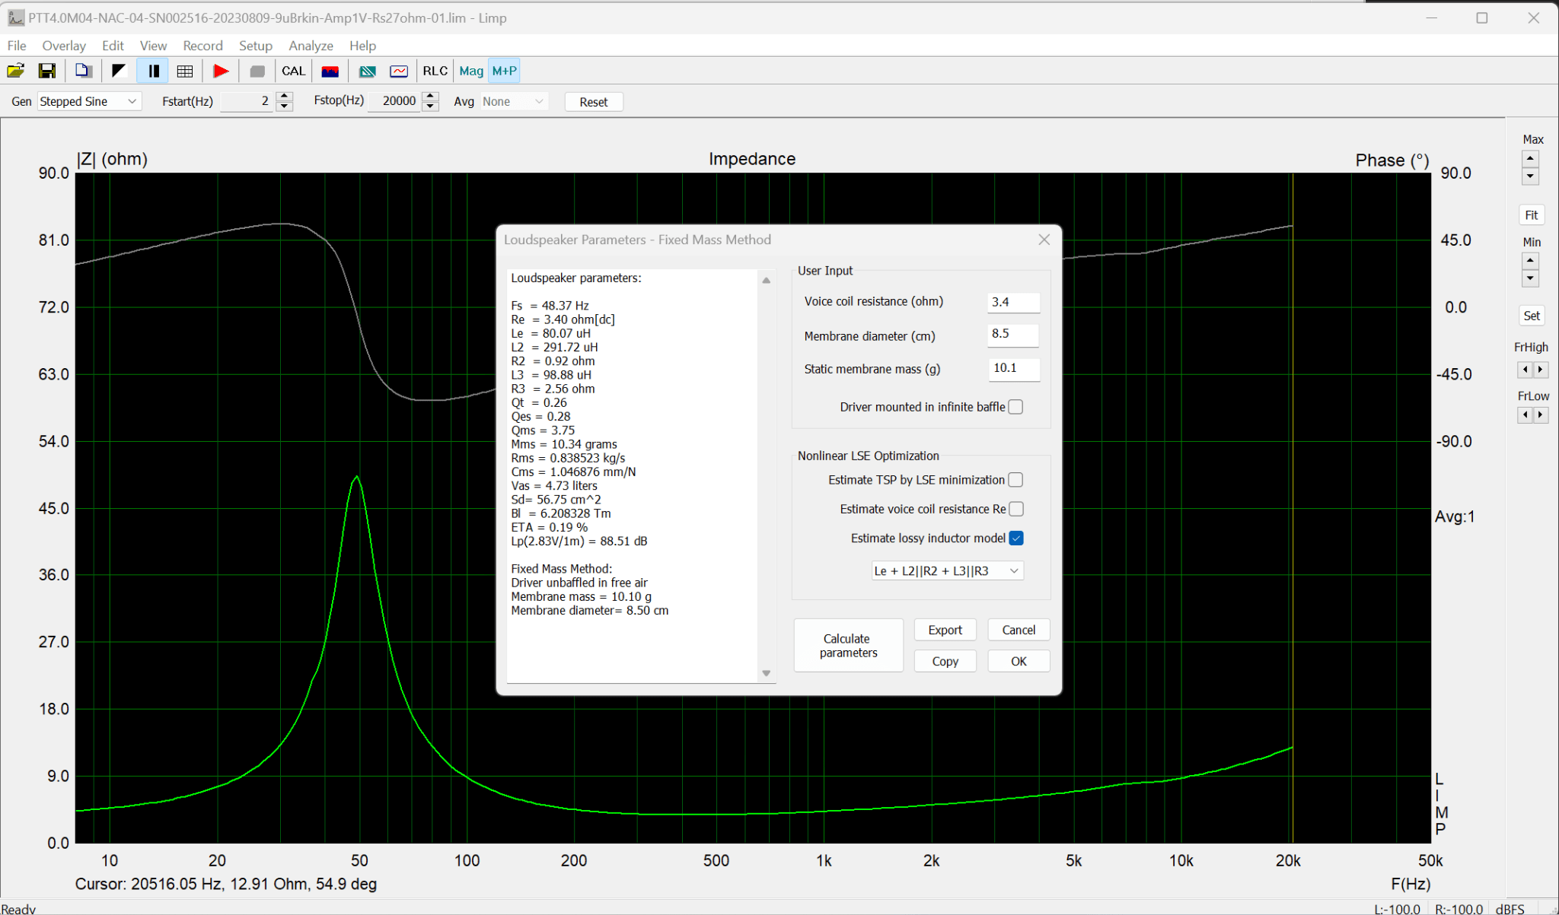
Task: Click the up arrow on the parameters list scrollbar
Action: click(x=766, y=281)
